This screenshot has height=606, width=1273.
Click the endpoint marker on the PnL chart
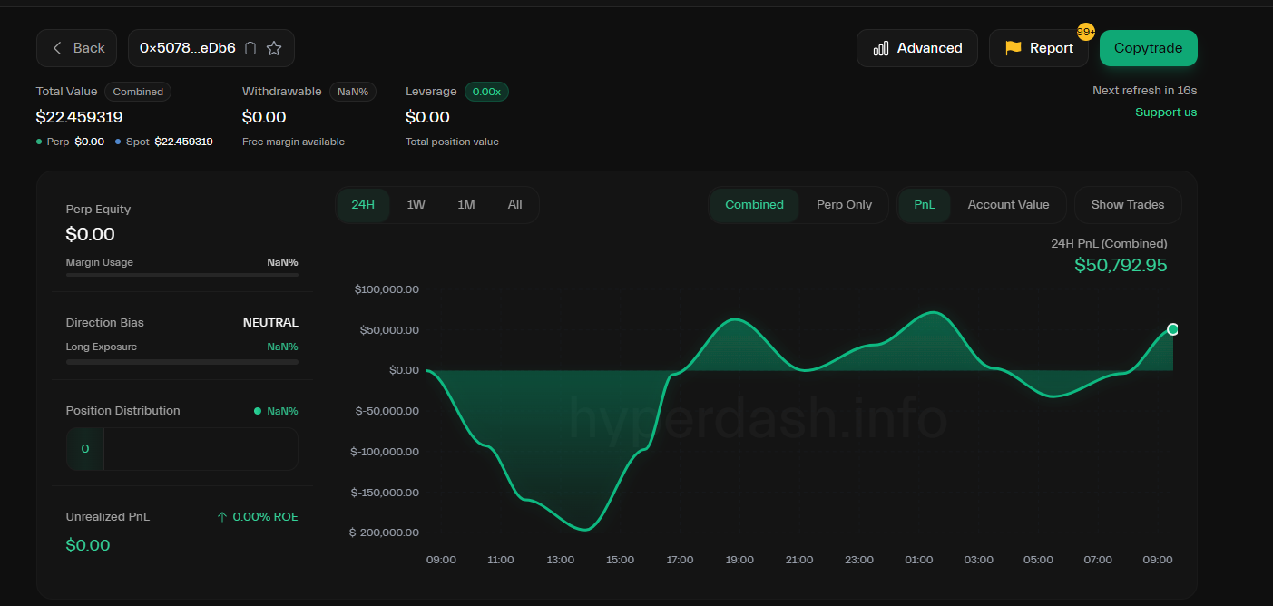[x=1173, y=329]
